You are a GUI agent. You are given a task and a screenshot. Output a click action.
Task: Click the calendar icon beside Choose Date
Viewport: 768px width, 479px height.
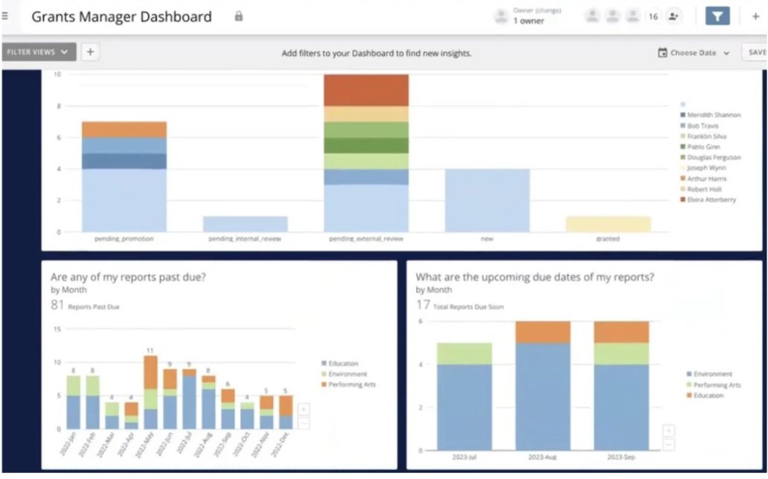click(662, 52)
